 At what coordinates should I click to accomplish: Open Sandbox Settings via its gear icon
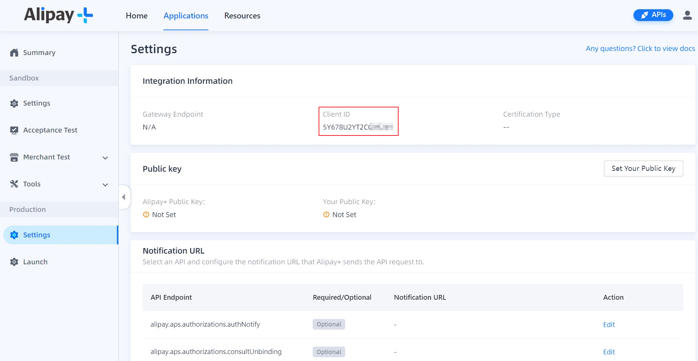[14, 103]
